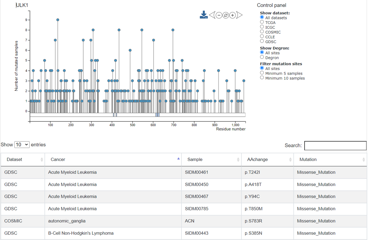
Task: Pan the plot left with arrow
Action: pyautogui.click(x=212, y=15)
